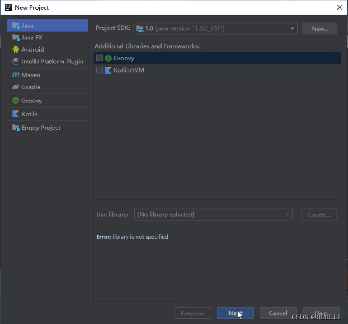
Task: Pick IntelliJ Platform Plugin entry
Action: click(48, 61)
